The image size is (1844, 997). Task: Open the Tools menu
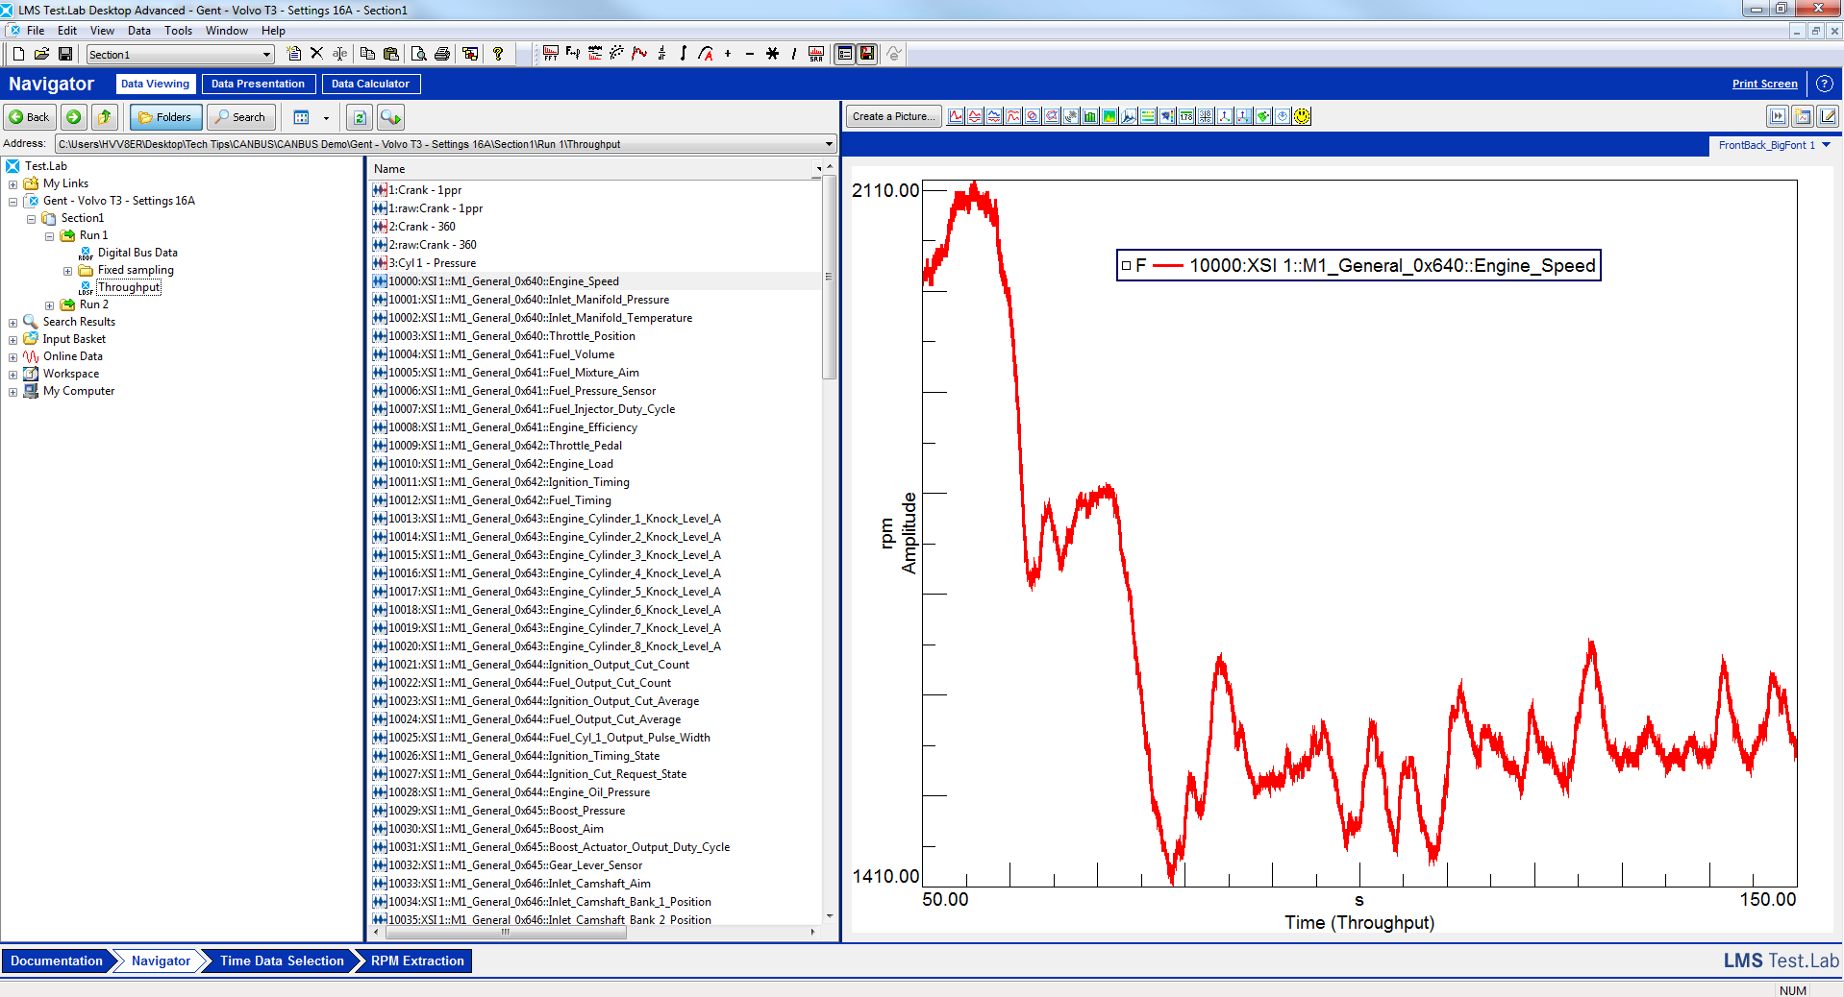(x=178, y=31)
